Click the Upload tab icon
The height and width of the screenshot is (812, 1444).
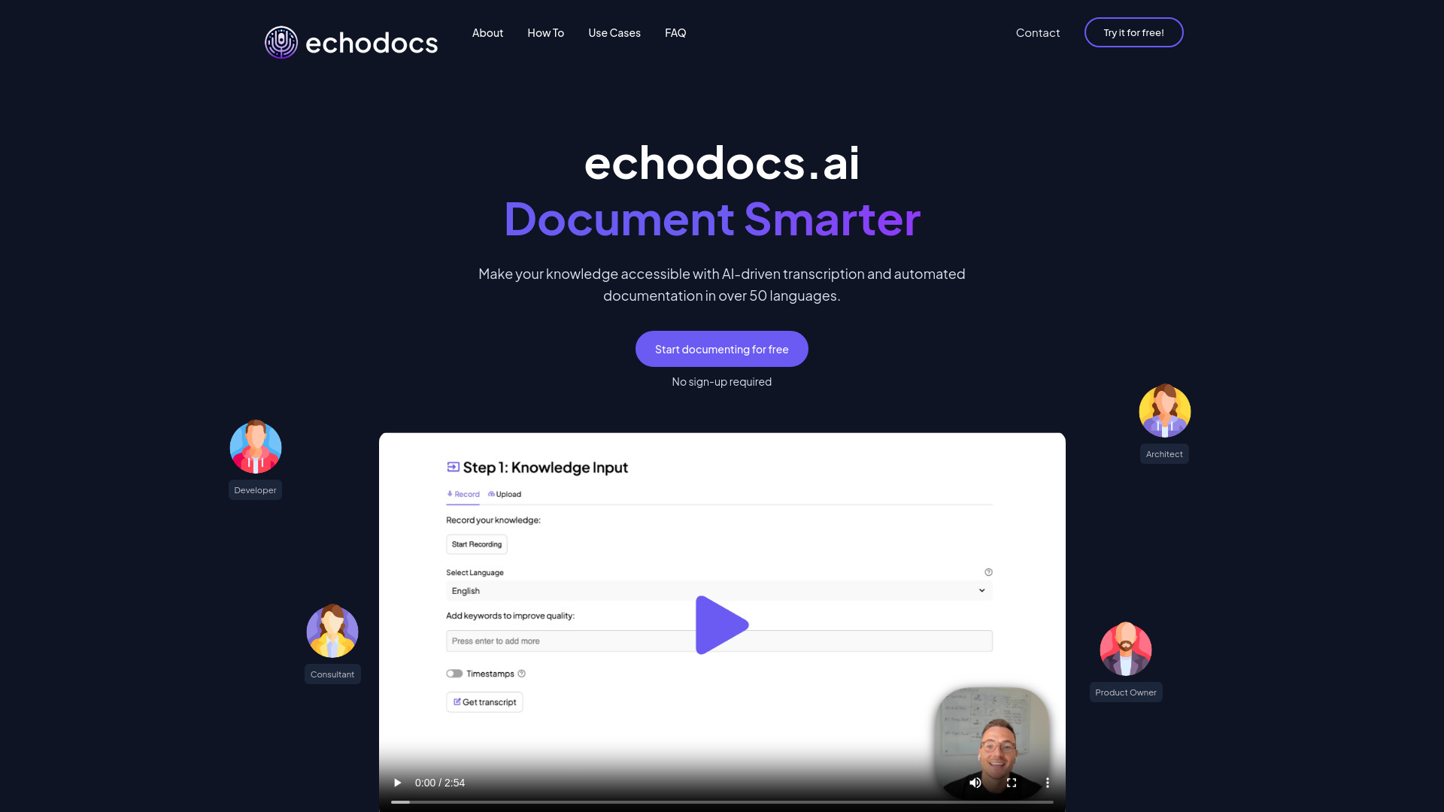(x=491, y=492)
